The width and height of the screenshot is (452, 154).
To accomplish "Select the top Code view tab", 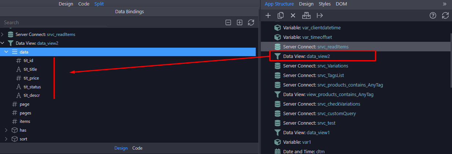I will click(x=84, y=4).
